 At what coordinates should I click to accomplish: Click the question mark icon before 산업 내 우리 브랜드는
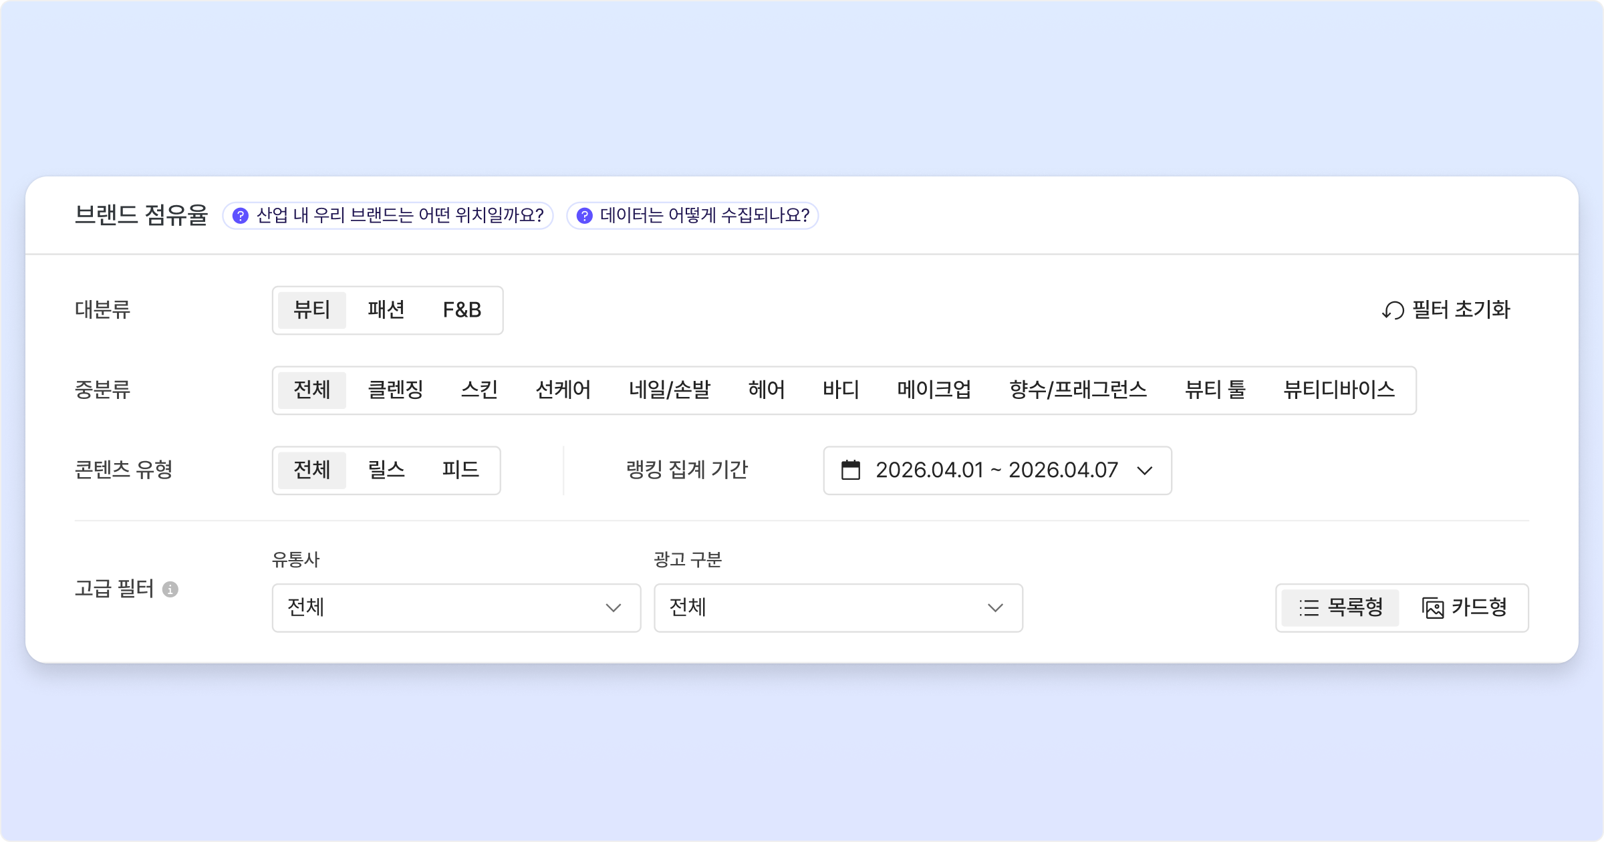pos(241,216)
